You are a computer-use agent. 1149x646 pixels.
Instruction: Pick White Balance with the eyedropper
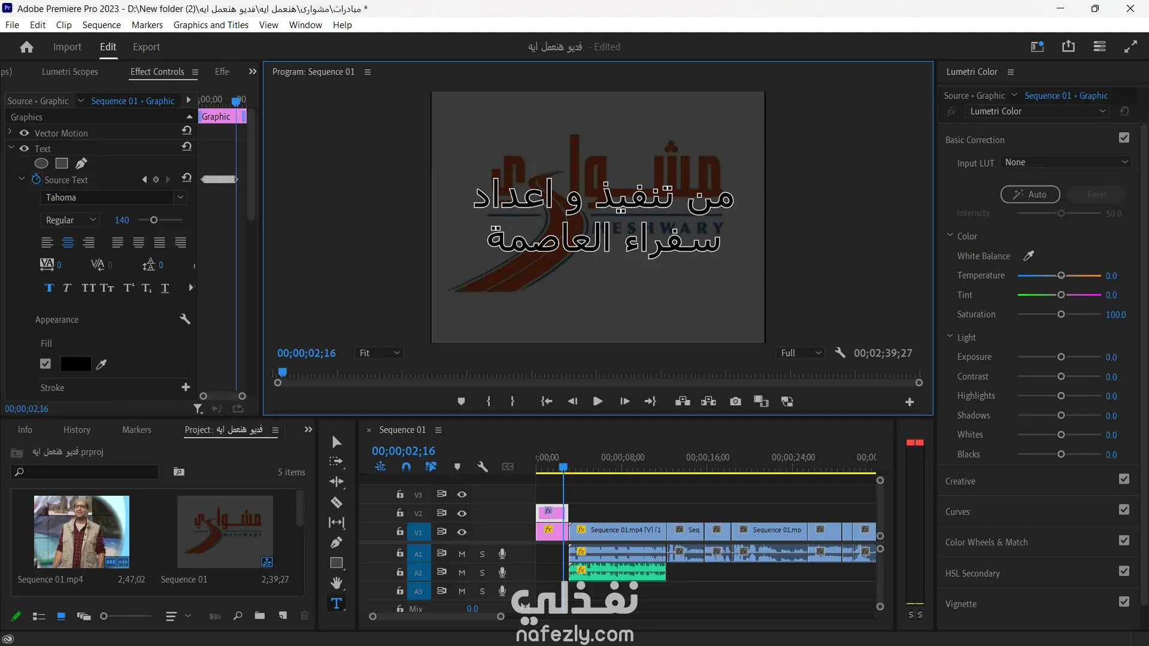click(x=1029, y=256)
